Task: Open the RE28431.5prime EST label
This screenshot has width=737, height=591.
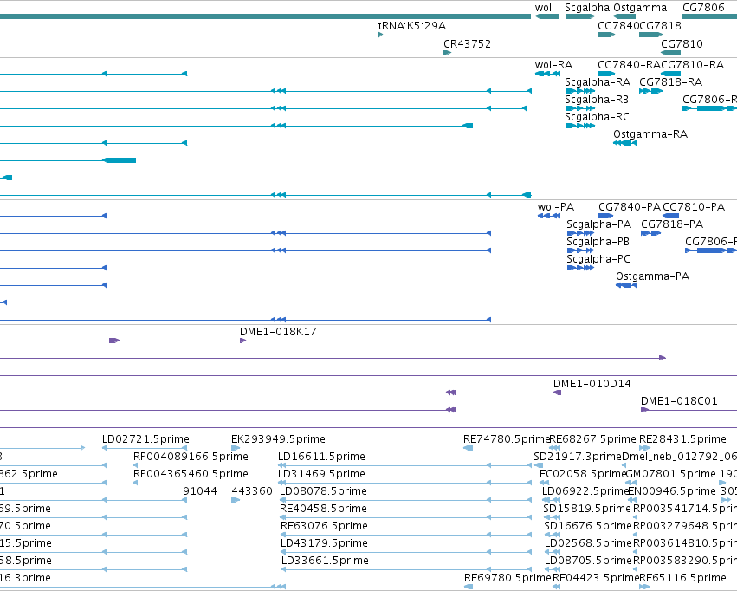Action: [x=683, y=439]
